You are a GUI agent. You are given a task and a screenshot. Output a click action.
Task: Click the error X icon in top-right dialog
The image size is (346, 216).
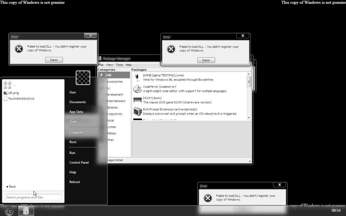coord(171,49)
